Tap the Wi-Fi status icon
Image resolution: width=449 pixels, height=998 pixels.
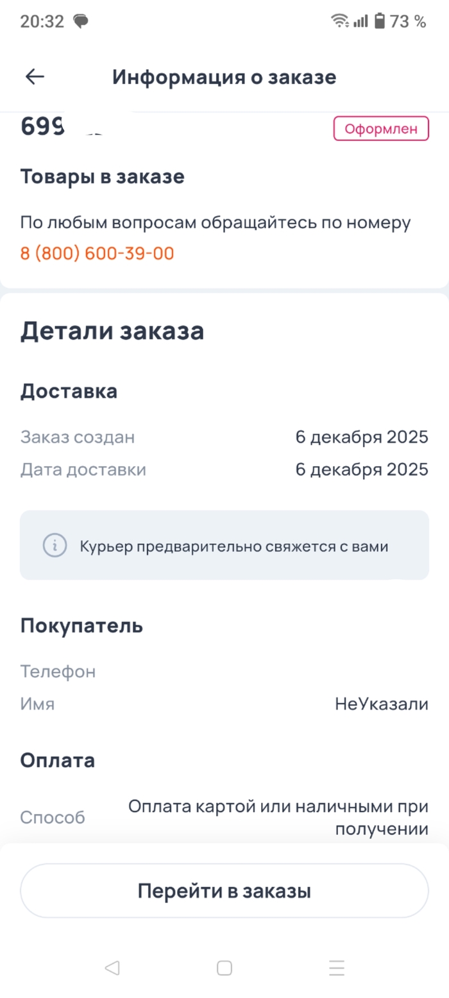click(x=339, y=21)
